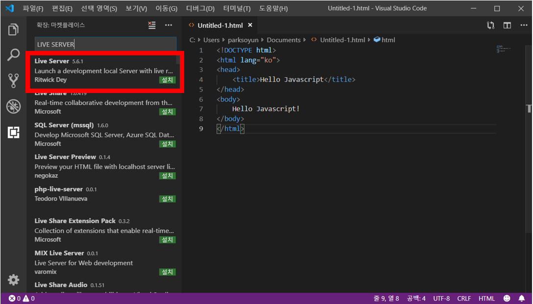Open the Manage gear icon
The image size is (533, 304).
pos(13,280)
